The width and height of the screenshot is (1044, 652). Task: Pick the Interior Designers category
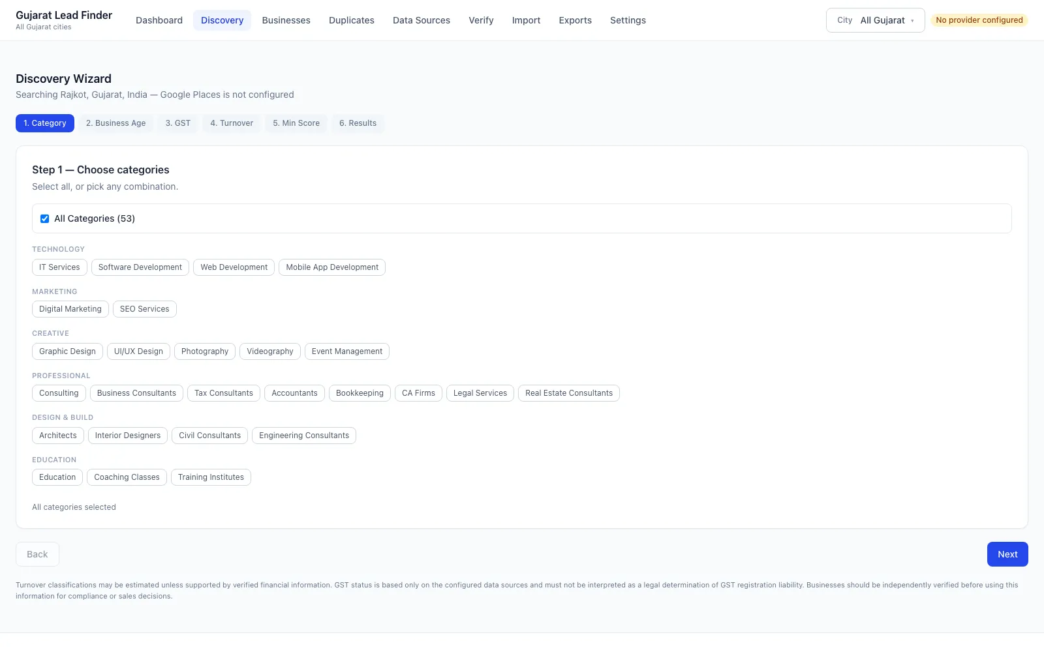click(128, 436)
